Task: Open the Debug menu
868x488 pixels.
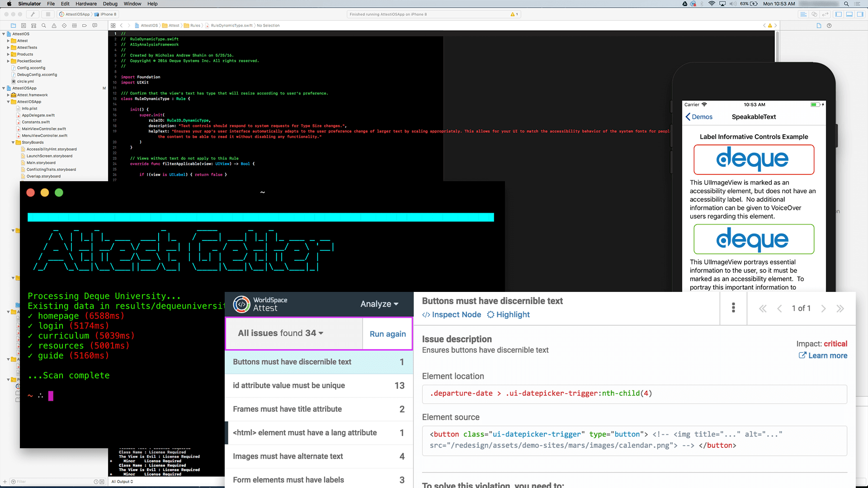Action: coord(110,4)
